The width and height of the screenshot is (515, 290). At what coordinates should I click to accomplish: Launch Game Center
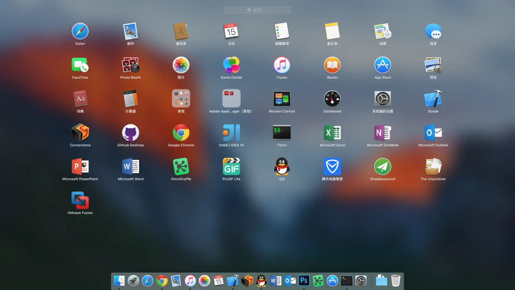click(x=231, y=65)
